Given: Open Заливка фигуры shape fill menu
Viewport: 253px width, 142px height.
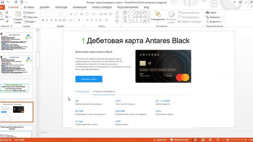Looking at the screenshot, I should 190,12.
